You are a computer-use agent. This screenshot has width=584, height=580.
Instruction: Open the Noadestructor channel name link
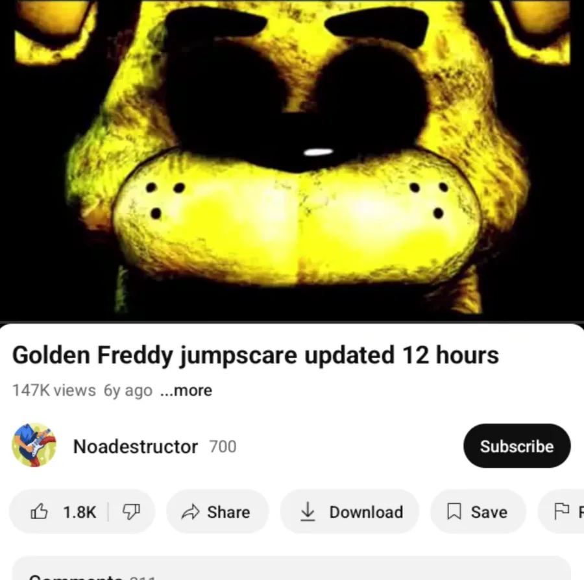[136, 446]
